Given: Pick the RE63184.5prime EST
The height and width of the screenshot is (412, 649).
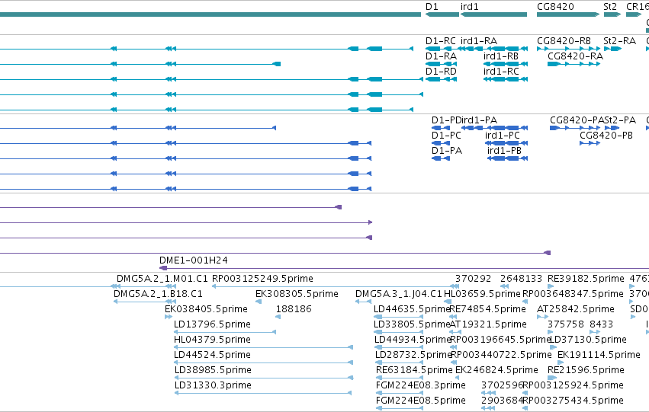Looking at the screenshot, I should (414, 370).
